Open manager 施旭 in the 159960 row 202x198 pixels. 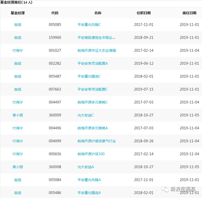tap(18, 37)
